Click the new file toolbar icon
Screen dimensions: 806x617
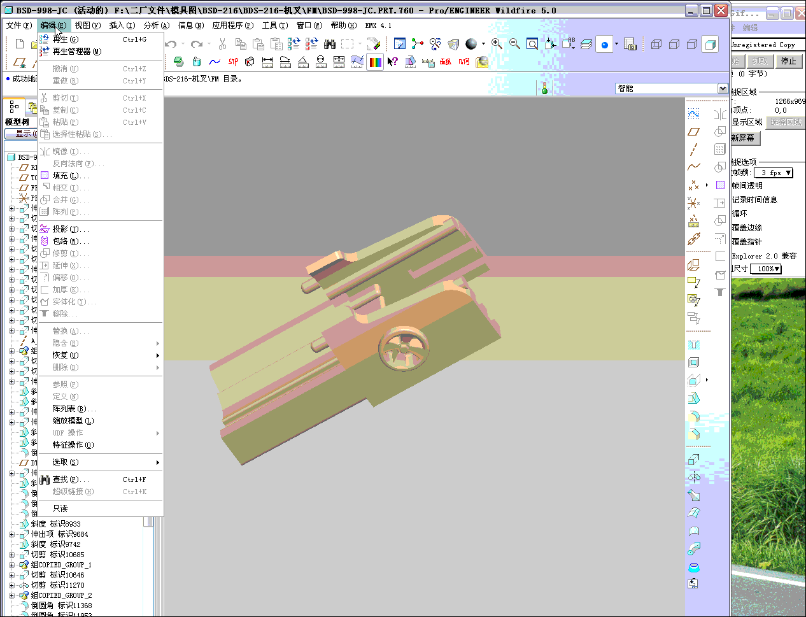[20, 44]
